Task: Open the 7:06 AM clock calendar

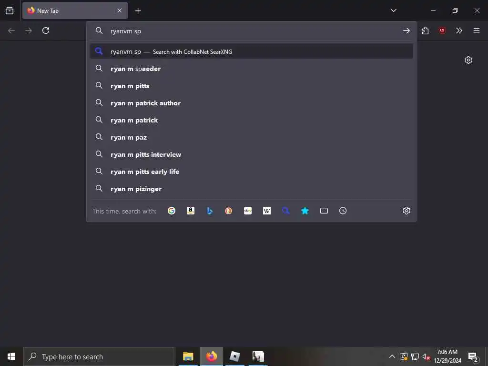Action: [447, 356]
